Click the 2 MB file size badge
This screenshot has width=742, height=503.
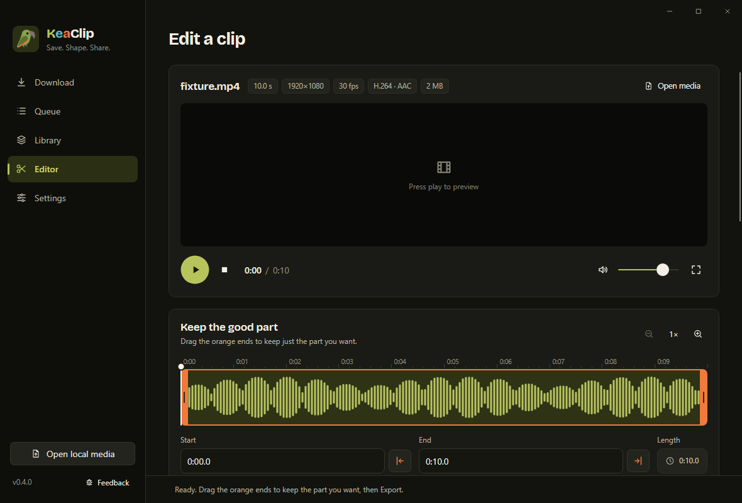[435, 86]
